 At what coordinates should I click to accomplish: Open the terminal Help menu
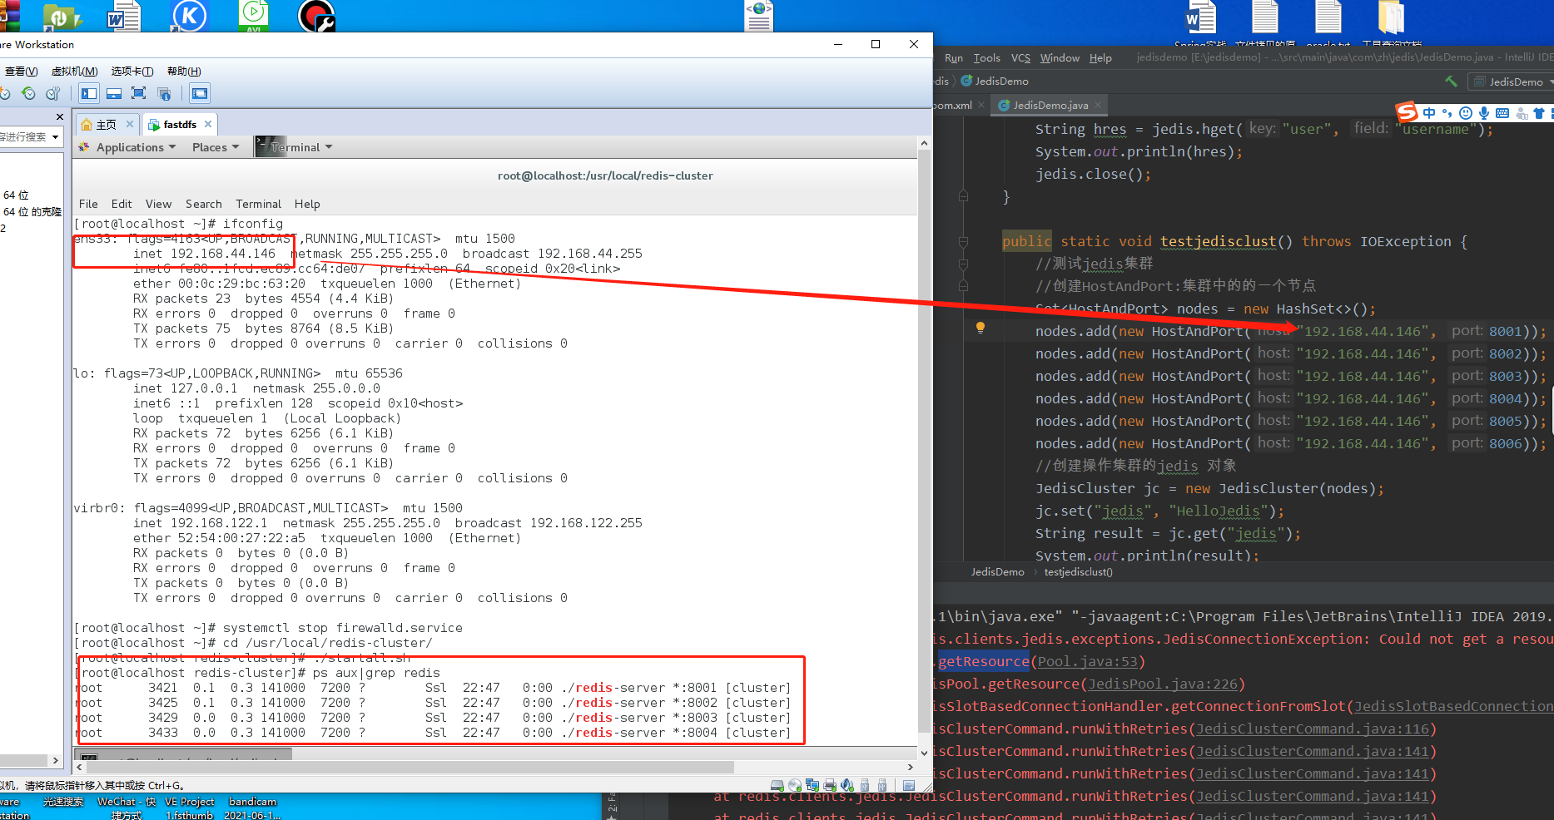307,204
